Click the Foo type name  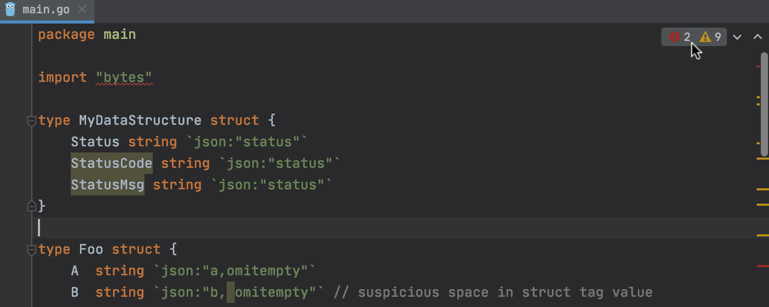pyautogui.click(x=91, y=250)
